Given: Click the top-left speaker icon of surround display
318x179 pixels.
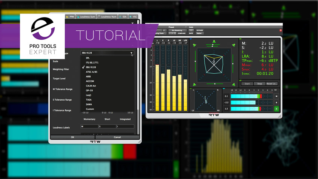Looking at the screenshot, I should click(195, 45).
